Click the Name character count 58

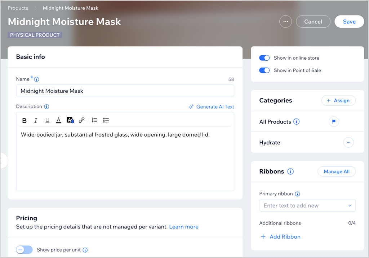(x=231, y=79)
